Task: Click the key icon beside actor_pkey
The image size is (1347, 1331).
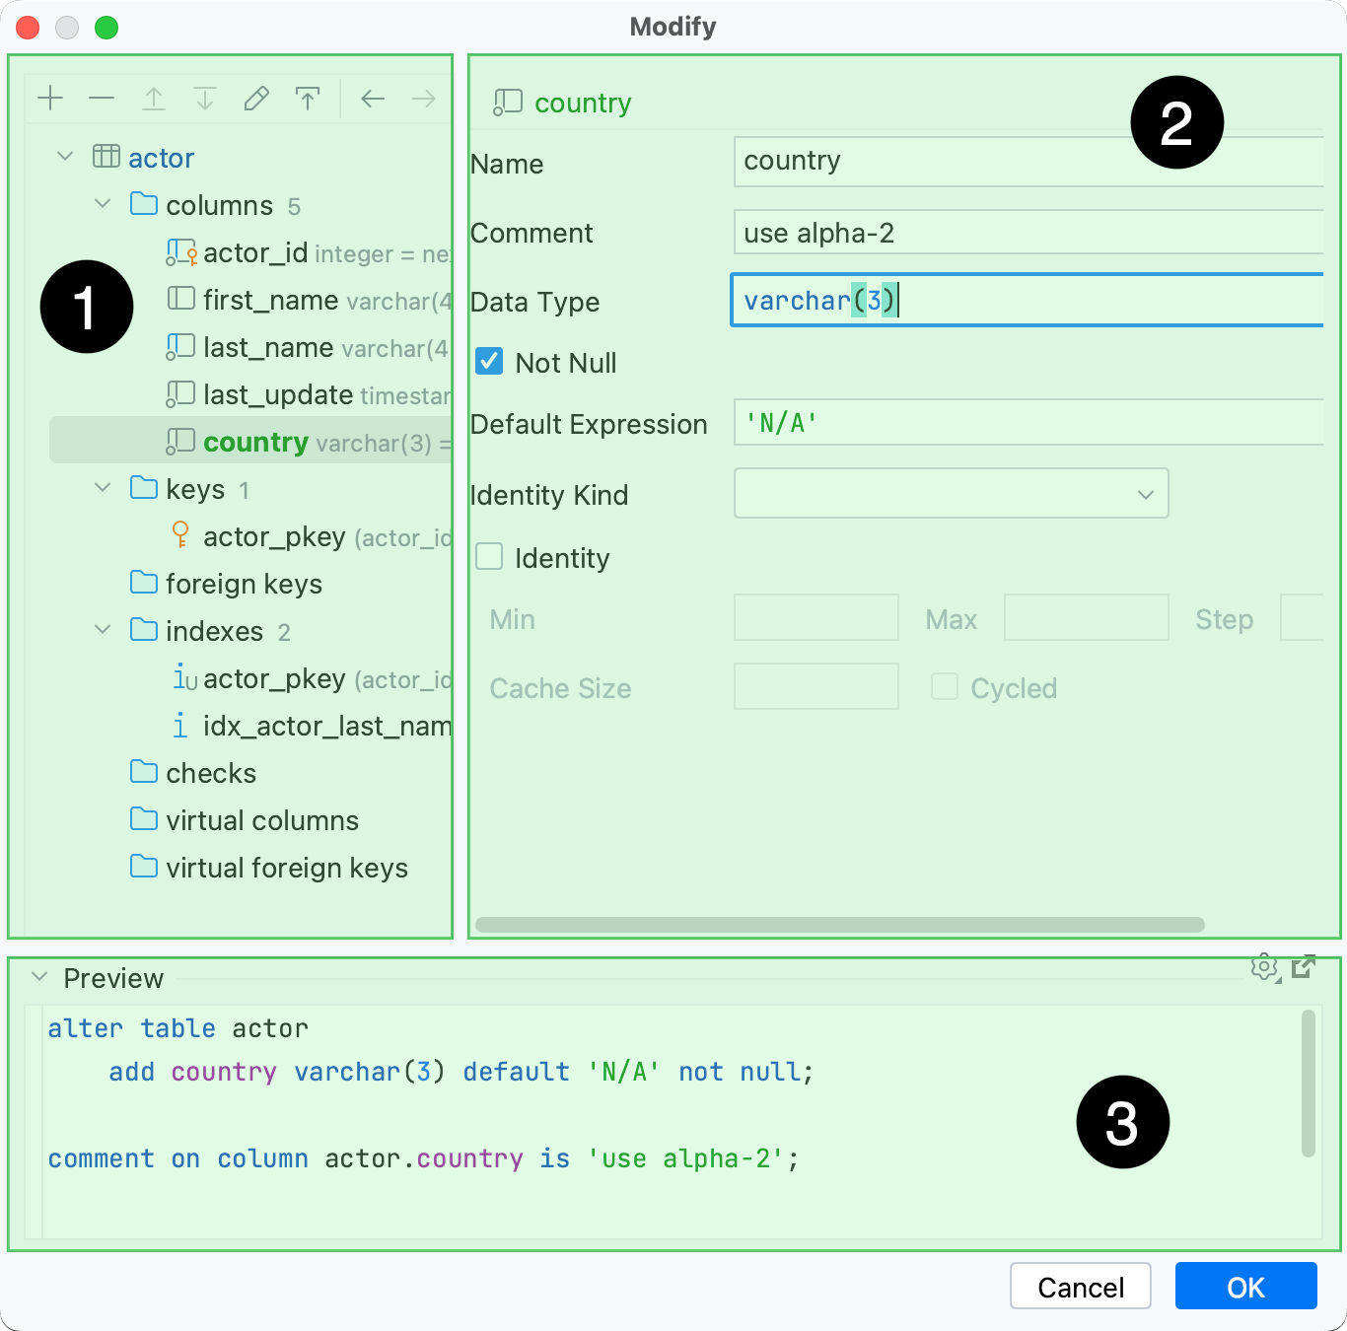Action: pyautogui.click(x=180, y=535)
